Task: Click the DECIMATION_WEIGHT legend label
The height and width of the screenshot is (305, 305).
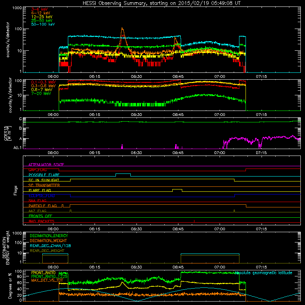Action: pyautogui.click(x=48, y=241)
